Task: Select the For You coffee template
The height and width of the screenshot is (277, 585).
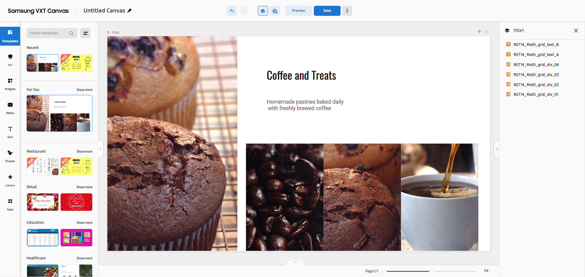Action: click(59, 113)
